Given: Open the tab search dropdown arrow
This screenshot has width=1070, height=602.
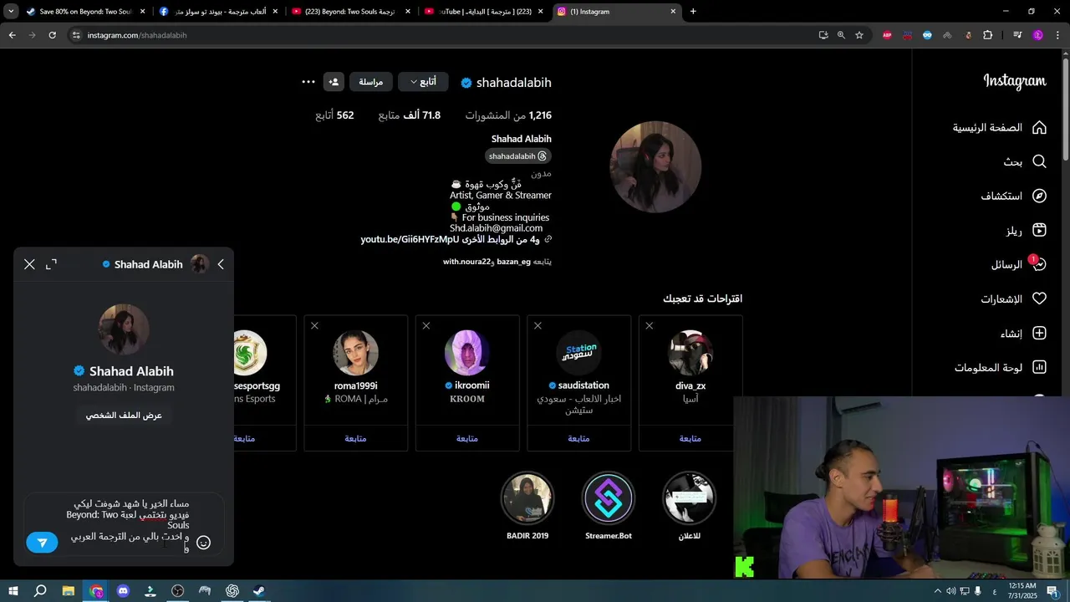Looking at the screenshot, I should [x=11, y=12].
